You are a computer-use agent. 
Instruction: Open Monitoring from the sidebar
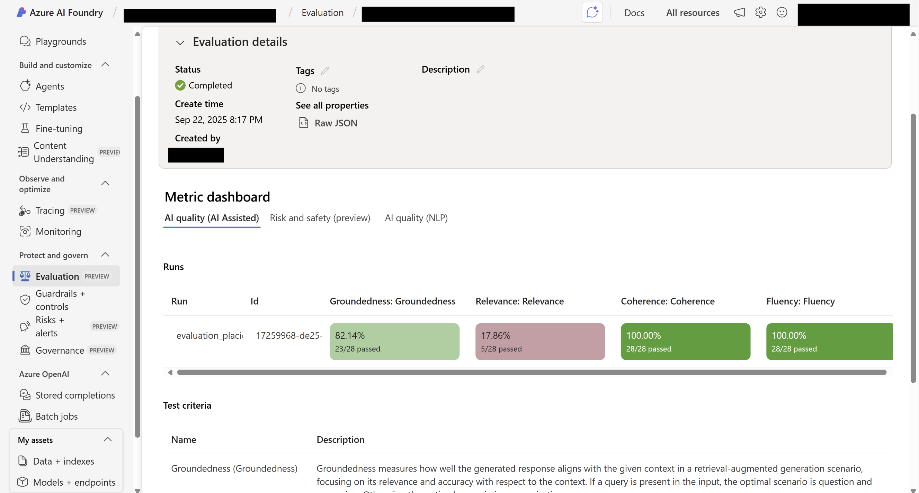[58, 232]
